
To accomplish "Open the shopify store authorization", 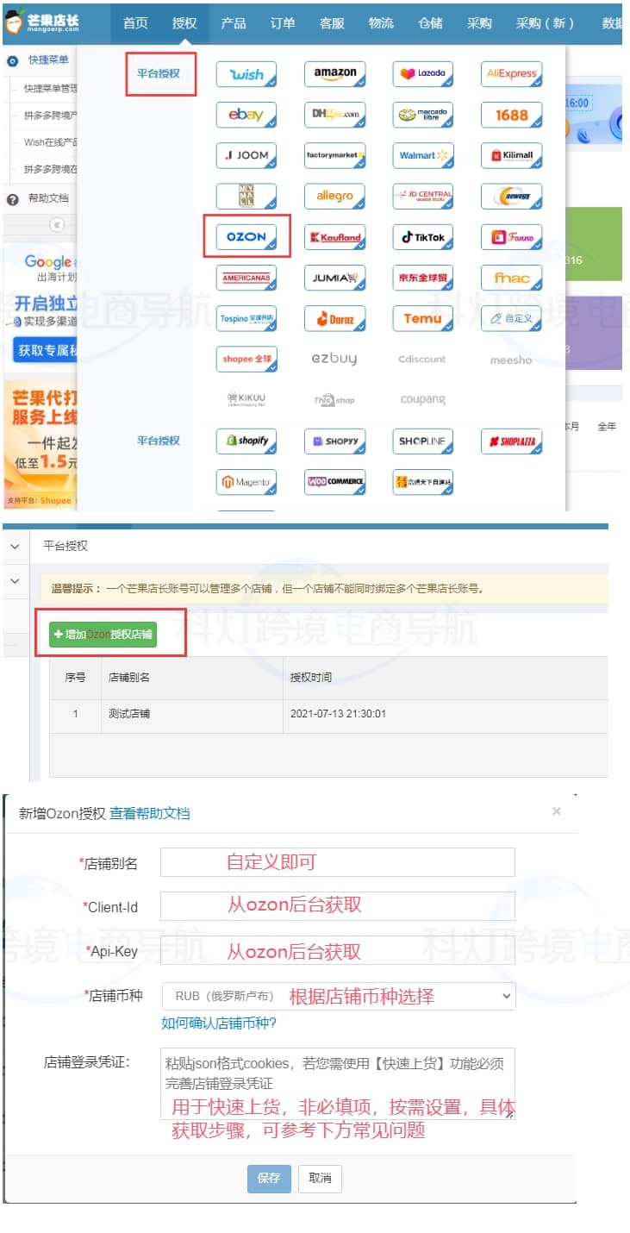I will pyautogui.click(x=246, y=441).
